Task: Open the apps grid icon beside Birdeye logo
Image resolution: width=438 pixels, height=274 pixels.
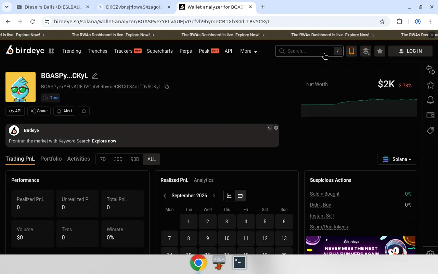Action: pos(51,51)
